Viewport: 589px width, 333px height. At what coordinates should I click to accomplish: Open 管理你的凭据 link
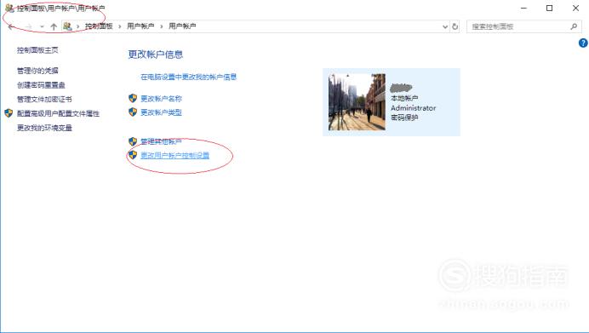(37, 71)
